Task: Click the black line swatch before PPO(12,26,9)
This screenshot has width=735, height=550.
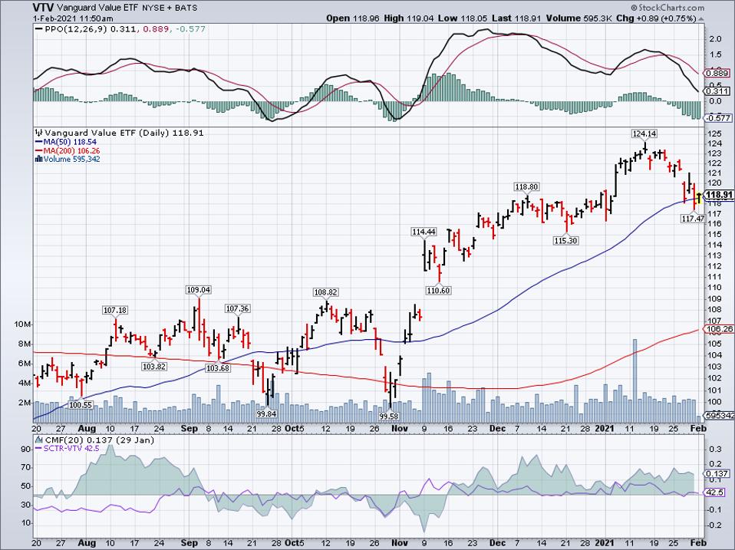Action: pyautogui.click(x=38, y=29)
